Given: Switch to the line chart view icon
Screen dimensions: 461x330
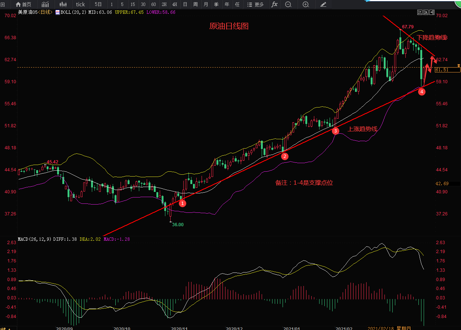Looking at the screenshot, I should [45, 4].
